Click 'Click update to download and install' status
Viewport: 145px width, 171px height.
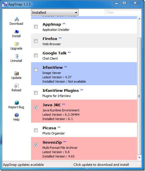(101, 165)
